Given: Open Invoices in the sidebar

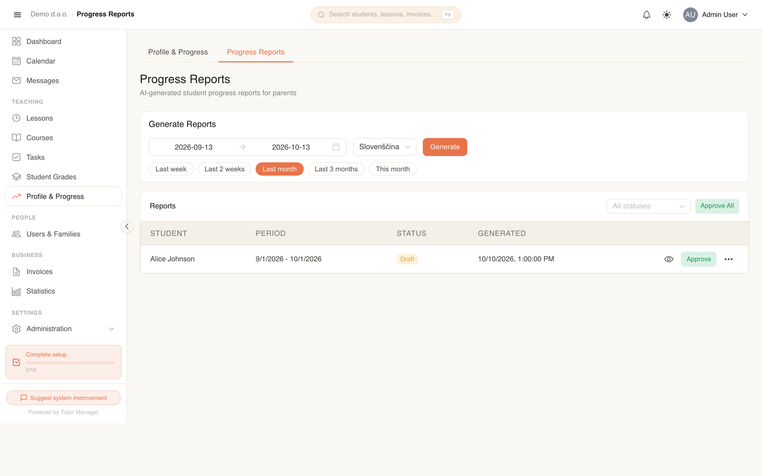Looking at the screenshot, I should (x=63, y=272).
